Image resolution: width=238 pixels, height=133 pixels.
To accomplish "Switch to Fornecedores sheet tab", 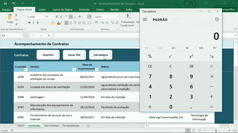I will click(71, 126).
